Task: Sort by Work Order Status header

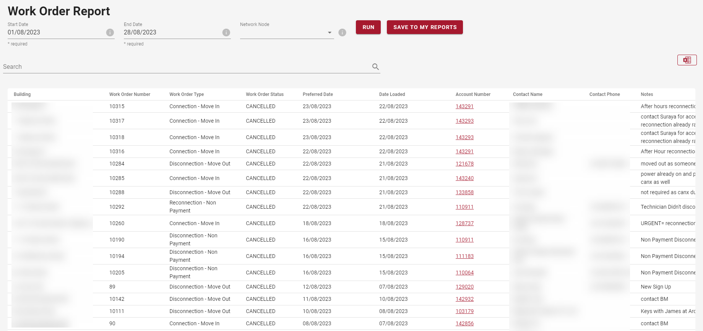Action: (x=265, y=94)
